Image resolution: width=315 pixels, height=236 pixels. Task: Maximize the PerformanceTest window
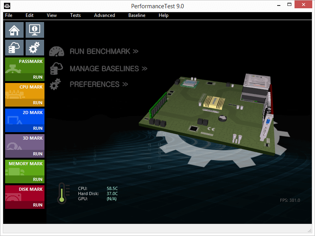[289, 5]
